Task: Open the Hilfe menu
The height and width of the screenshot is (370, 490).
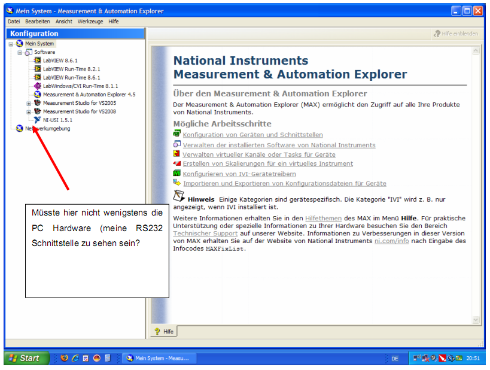Action: pos(114,22)
